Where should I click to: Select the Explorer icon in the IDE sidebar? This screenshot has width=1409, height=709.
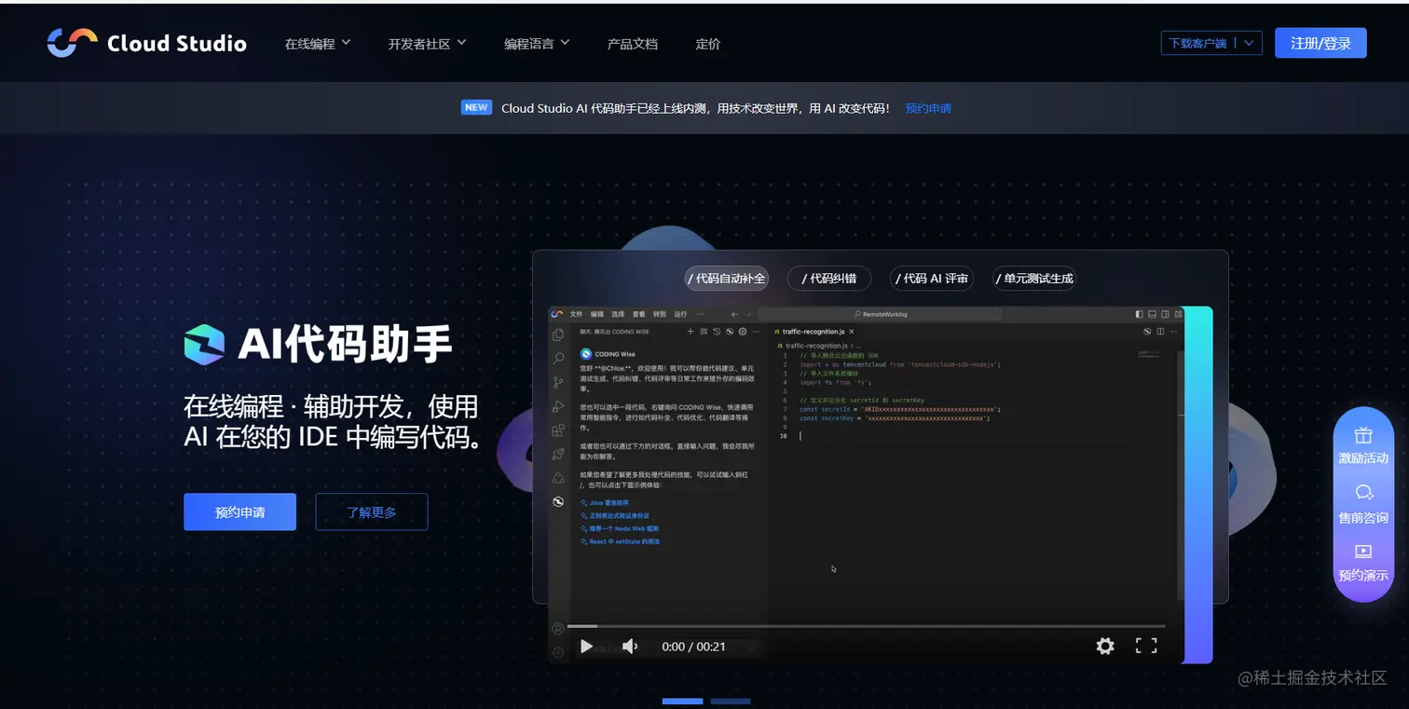pyautogui.click(x=558, y=333)
